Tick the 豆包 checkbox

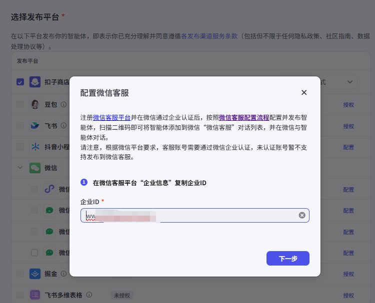pos(20,104)
